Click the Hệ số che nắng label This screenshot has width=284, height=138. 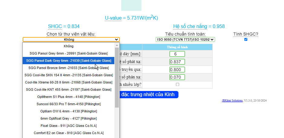(x=190, y=27)
